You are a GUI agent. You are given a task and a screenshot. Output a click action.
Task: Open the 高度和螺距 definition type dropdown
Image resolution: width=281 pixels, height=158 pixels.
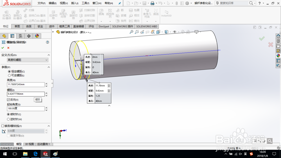point(28,60)
